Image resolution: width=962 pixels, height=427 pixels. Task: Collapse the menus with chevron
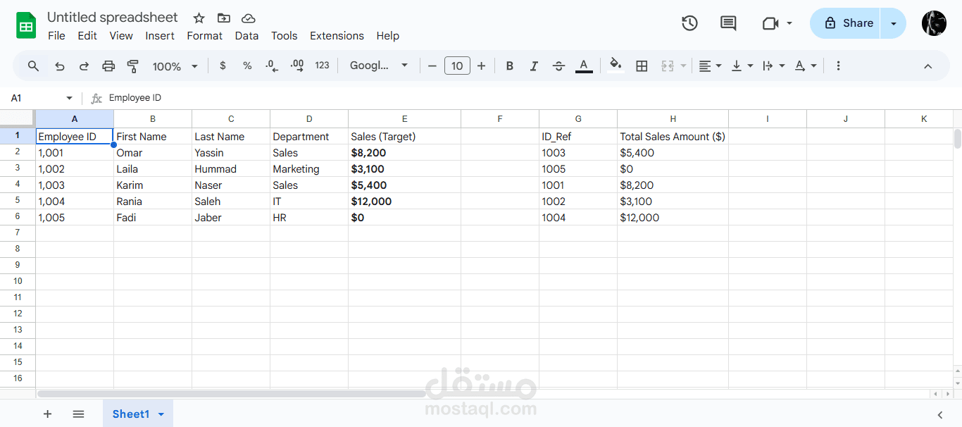click(x=927, y=66)
